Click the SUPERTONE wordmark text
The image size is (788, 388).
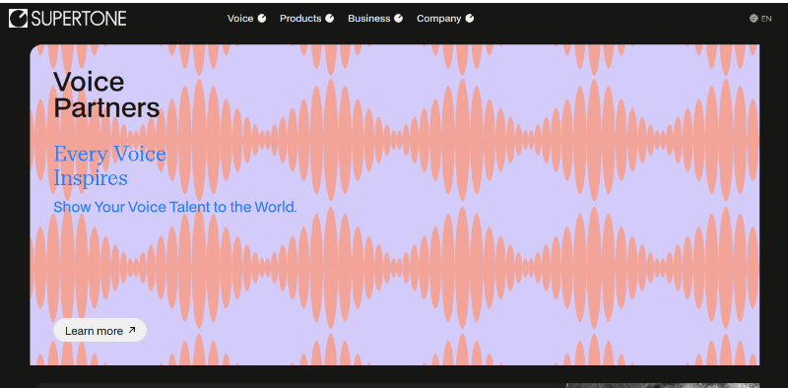point(79,19)
